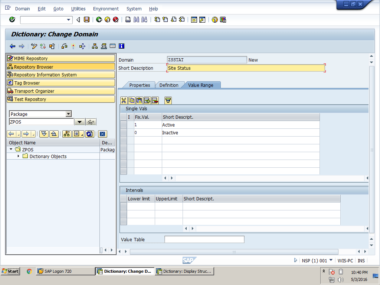Open the Utilities menu
This screenshot has width=380, height=285.
click(78, 9)
